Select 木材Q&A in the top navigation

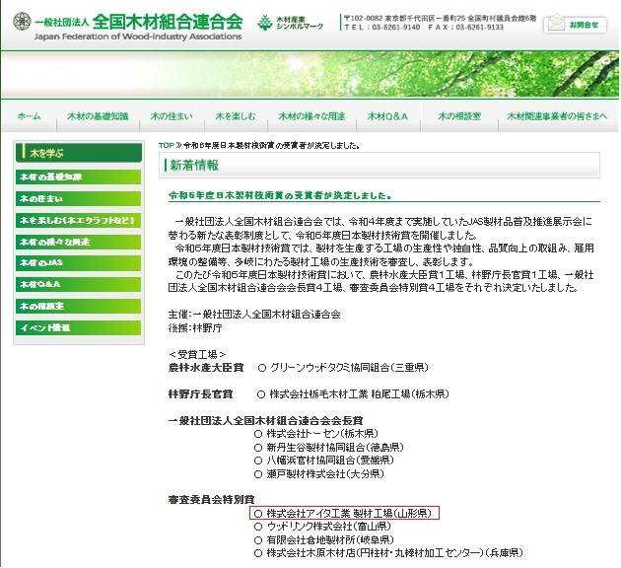(x=388, y=116)
